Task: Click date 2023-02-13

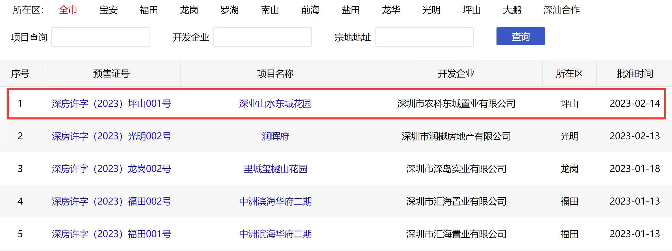Action: point(635,136)
